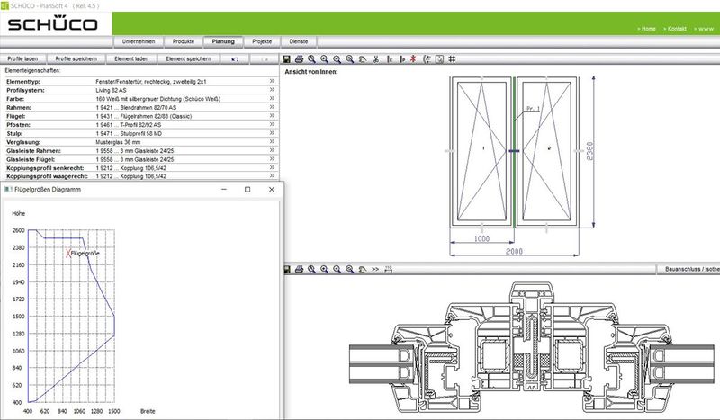Select window sash number 2 in the drawing
720x420 pixels.
[547, 149]
